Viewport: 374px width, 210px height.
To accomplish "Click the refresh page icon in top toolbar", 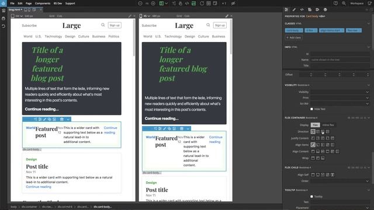I will pos(202,3).
